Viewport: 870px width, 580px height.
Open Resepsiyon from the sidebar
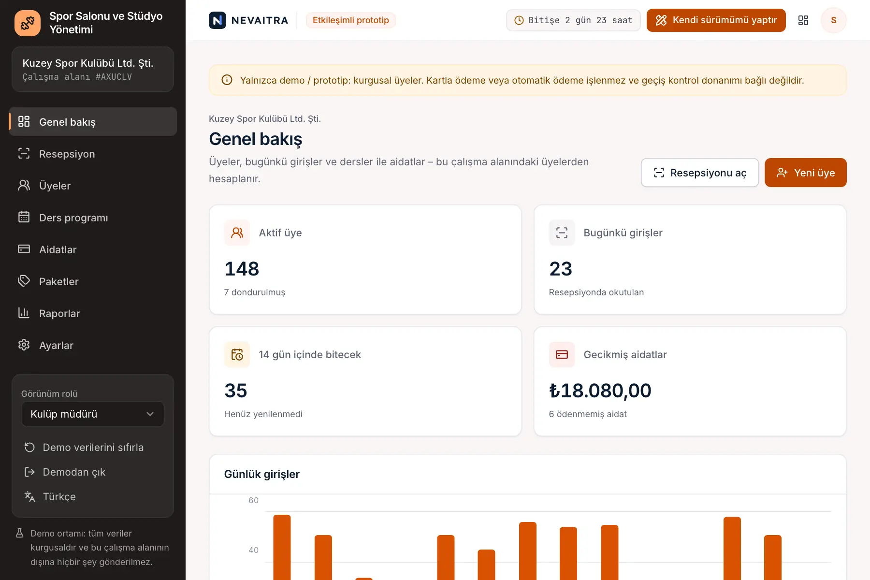pyautogui.click(x=93, y=154)
